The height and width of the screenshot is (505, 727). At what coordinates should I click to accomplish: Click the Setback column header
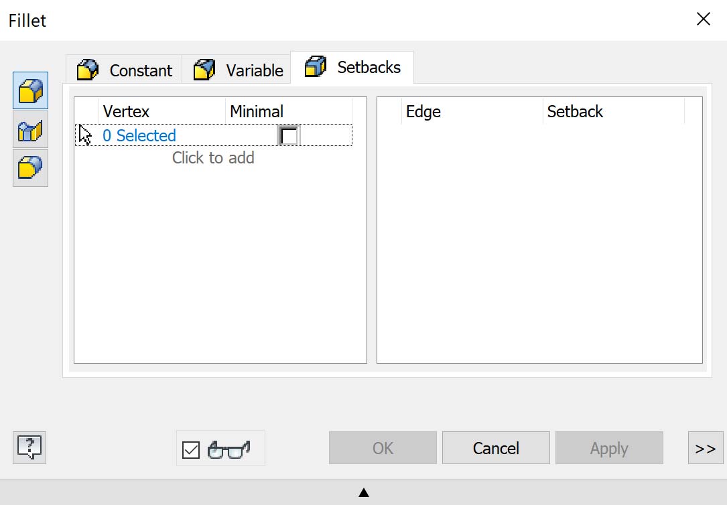click(575, 112)
